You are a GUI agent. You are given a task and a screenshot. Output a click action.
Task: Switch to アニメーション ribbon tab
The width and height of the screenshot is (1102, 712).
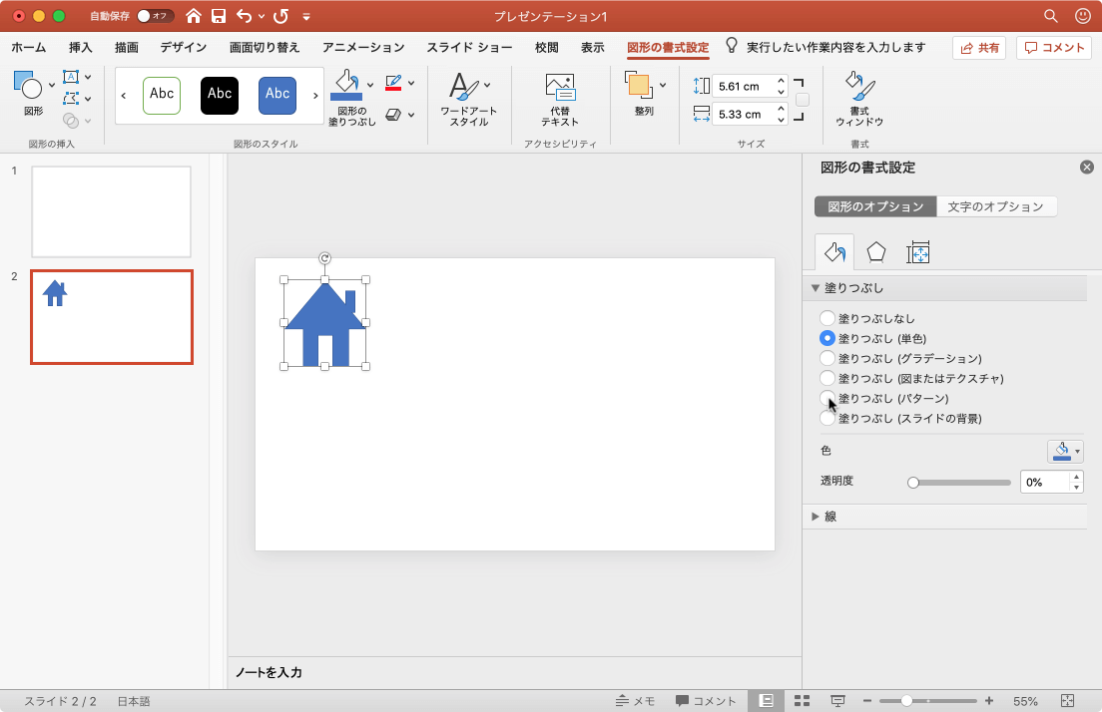point(363,47)
